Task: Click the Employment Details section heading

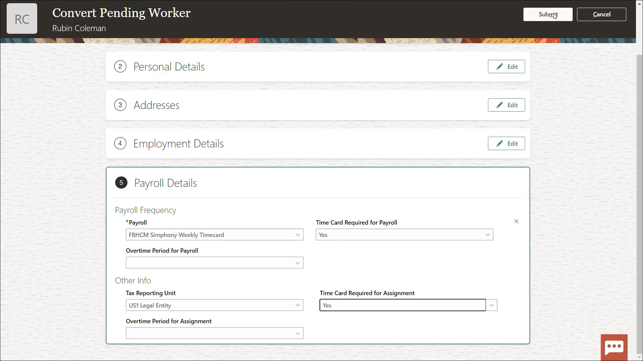Action: click(178, 143)
